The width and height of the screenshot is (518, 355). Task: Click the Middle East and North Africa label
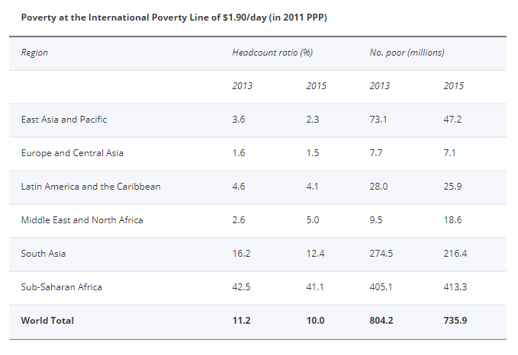pyautogui.click(x=82, y=220)
